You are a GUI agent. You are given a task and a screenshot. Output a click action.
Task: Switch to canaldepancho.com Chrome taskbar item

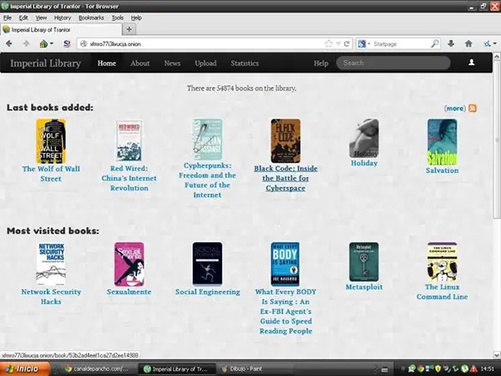[x=95, y=369]
